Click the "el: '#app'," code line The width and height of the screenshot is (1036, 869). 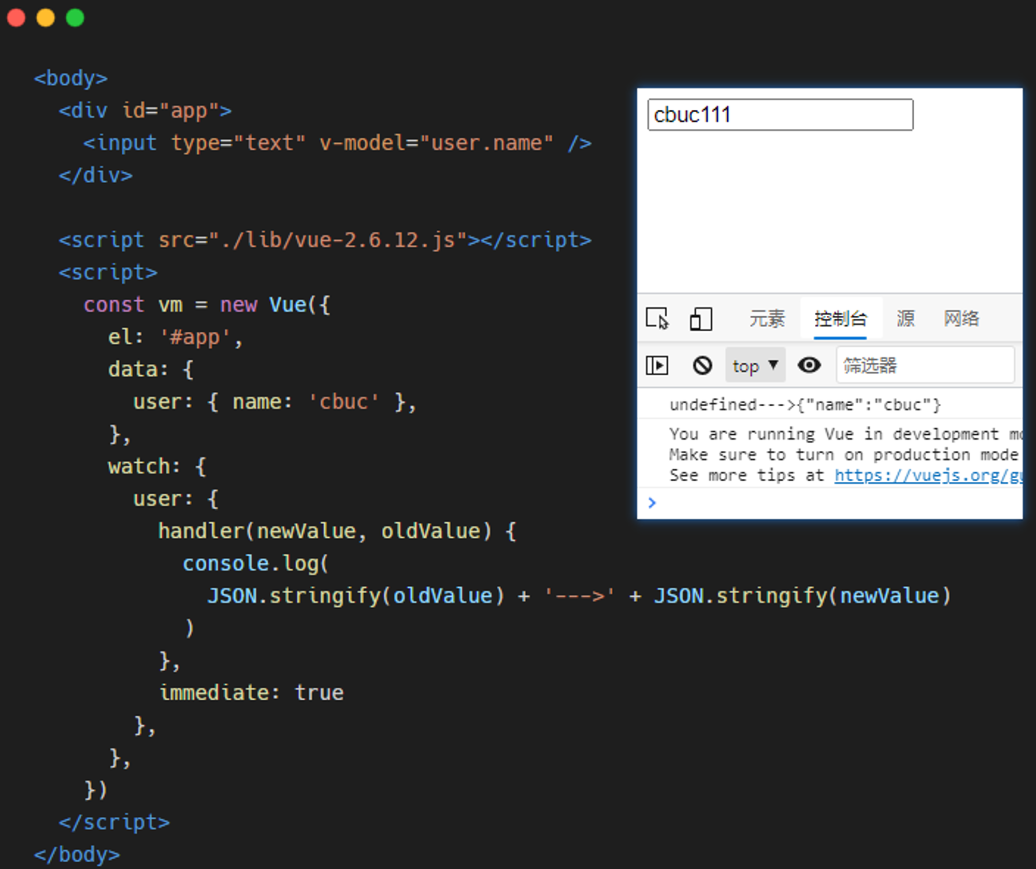pos(175,337)
